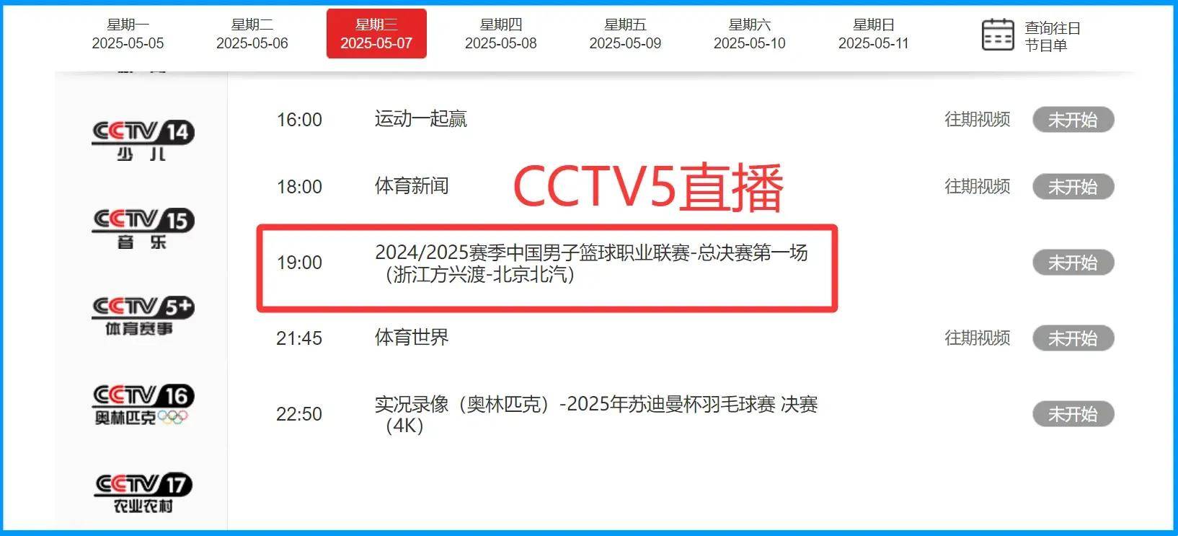Open the calendar icon for past schedules
This screenshot has height=536, width=1178.
click(x=998, y=35)
